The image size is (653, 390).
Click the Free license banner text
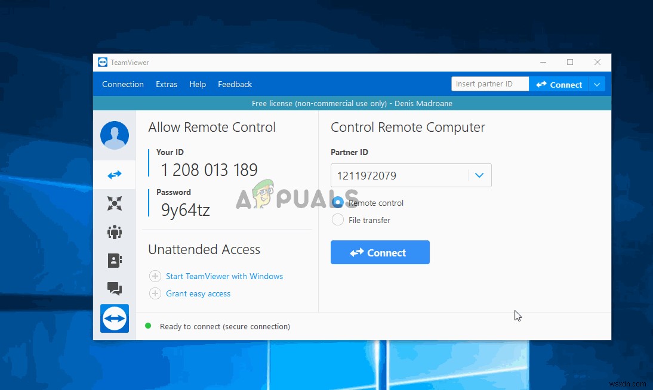click(352, 103)
